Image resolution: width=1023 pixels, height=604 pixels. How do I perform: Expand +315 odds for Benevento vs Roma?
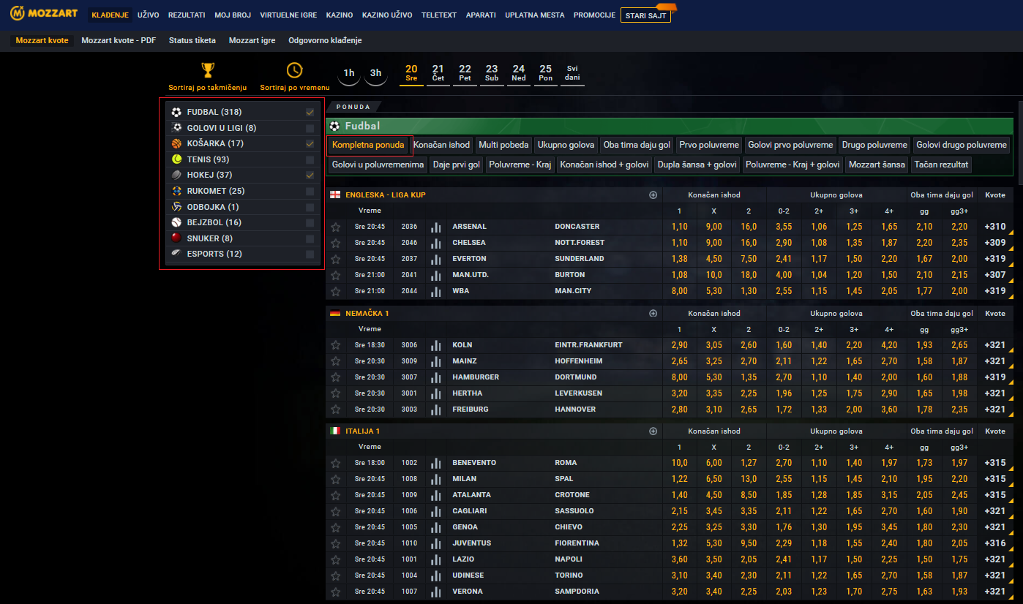(x=996, y=463)
